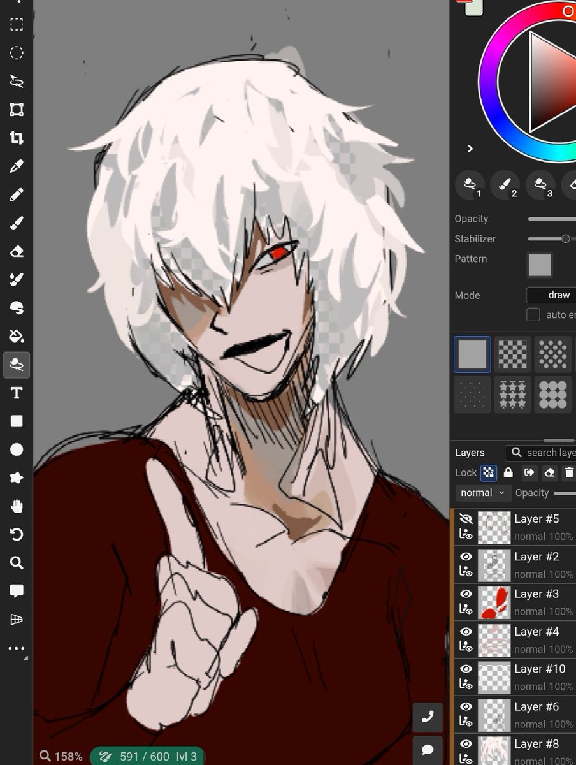This screenshot has width=576, height=765.
Task: Select the ellipse selection tool
Action: (17, 53)
